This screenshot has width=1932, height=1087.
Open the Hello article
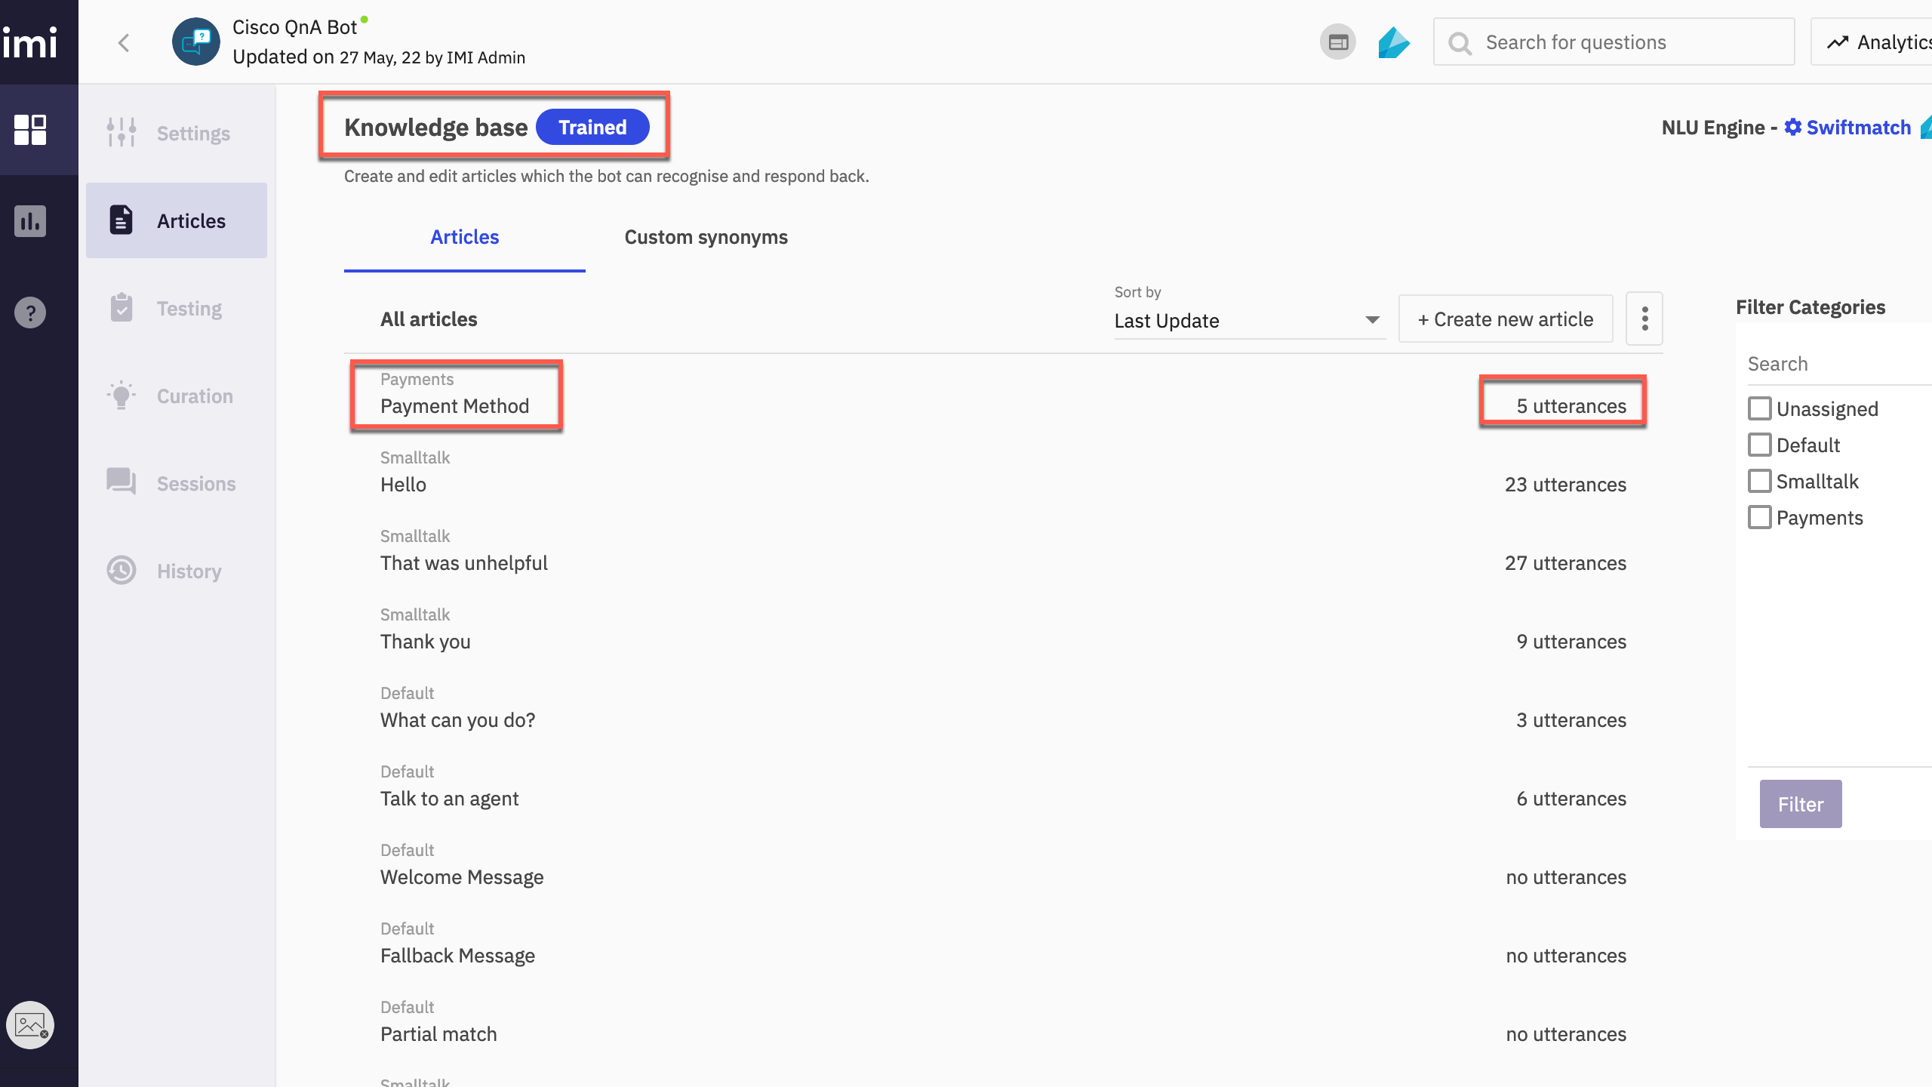[x=403, y=485]
